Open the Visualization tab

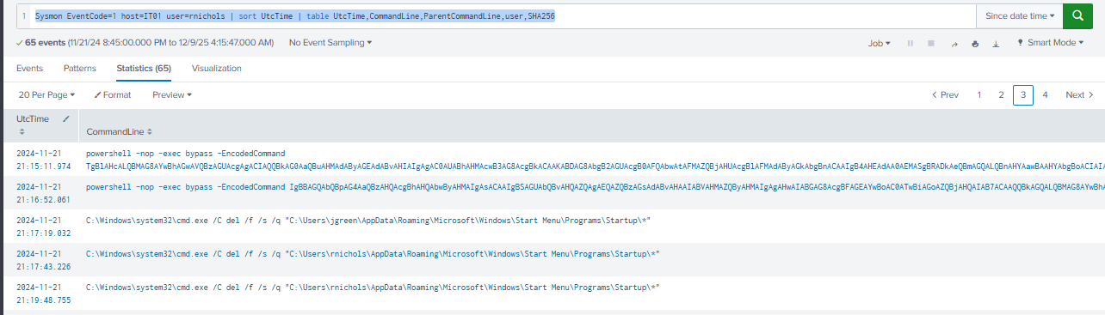[217, 69]
